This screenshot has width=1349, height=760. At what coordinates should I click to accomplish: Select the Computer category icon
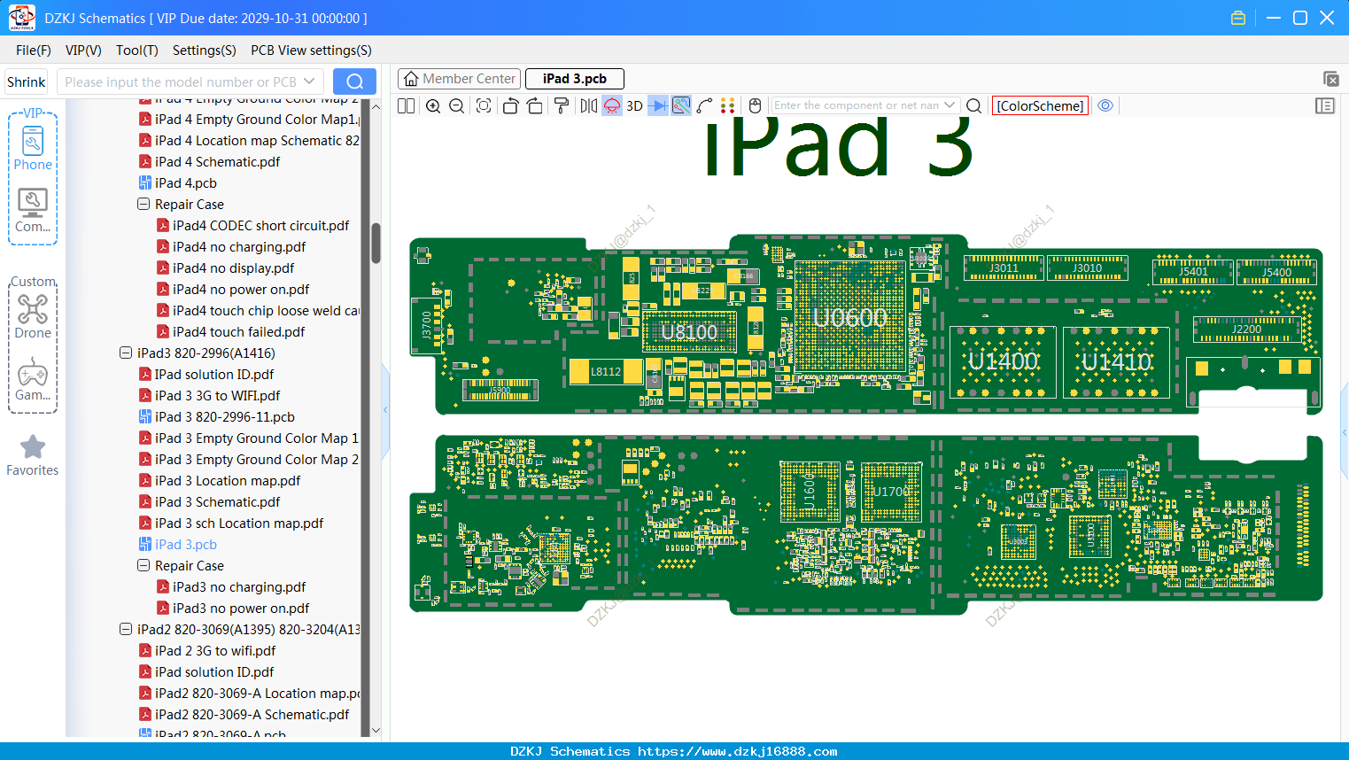(x=33, y=211)
